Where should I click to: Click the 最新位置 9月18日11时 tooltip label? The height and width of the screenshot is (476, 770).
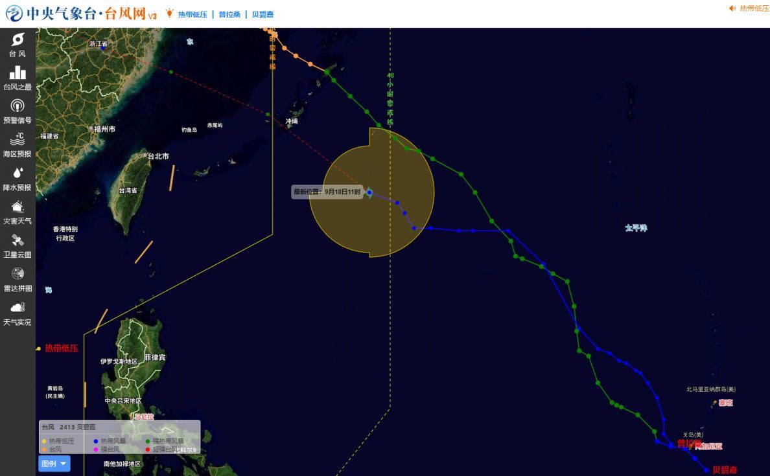(x=327, y=192)
